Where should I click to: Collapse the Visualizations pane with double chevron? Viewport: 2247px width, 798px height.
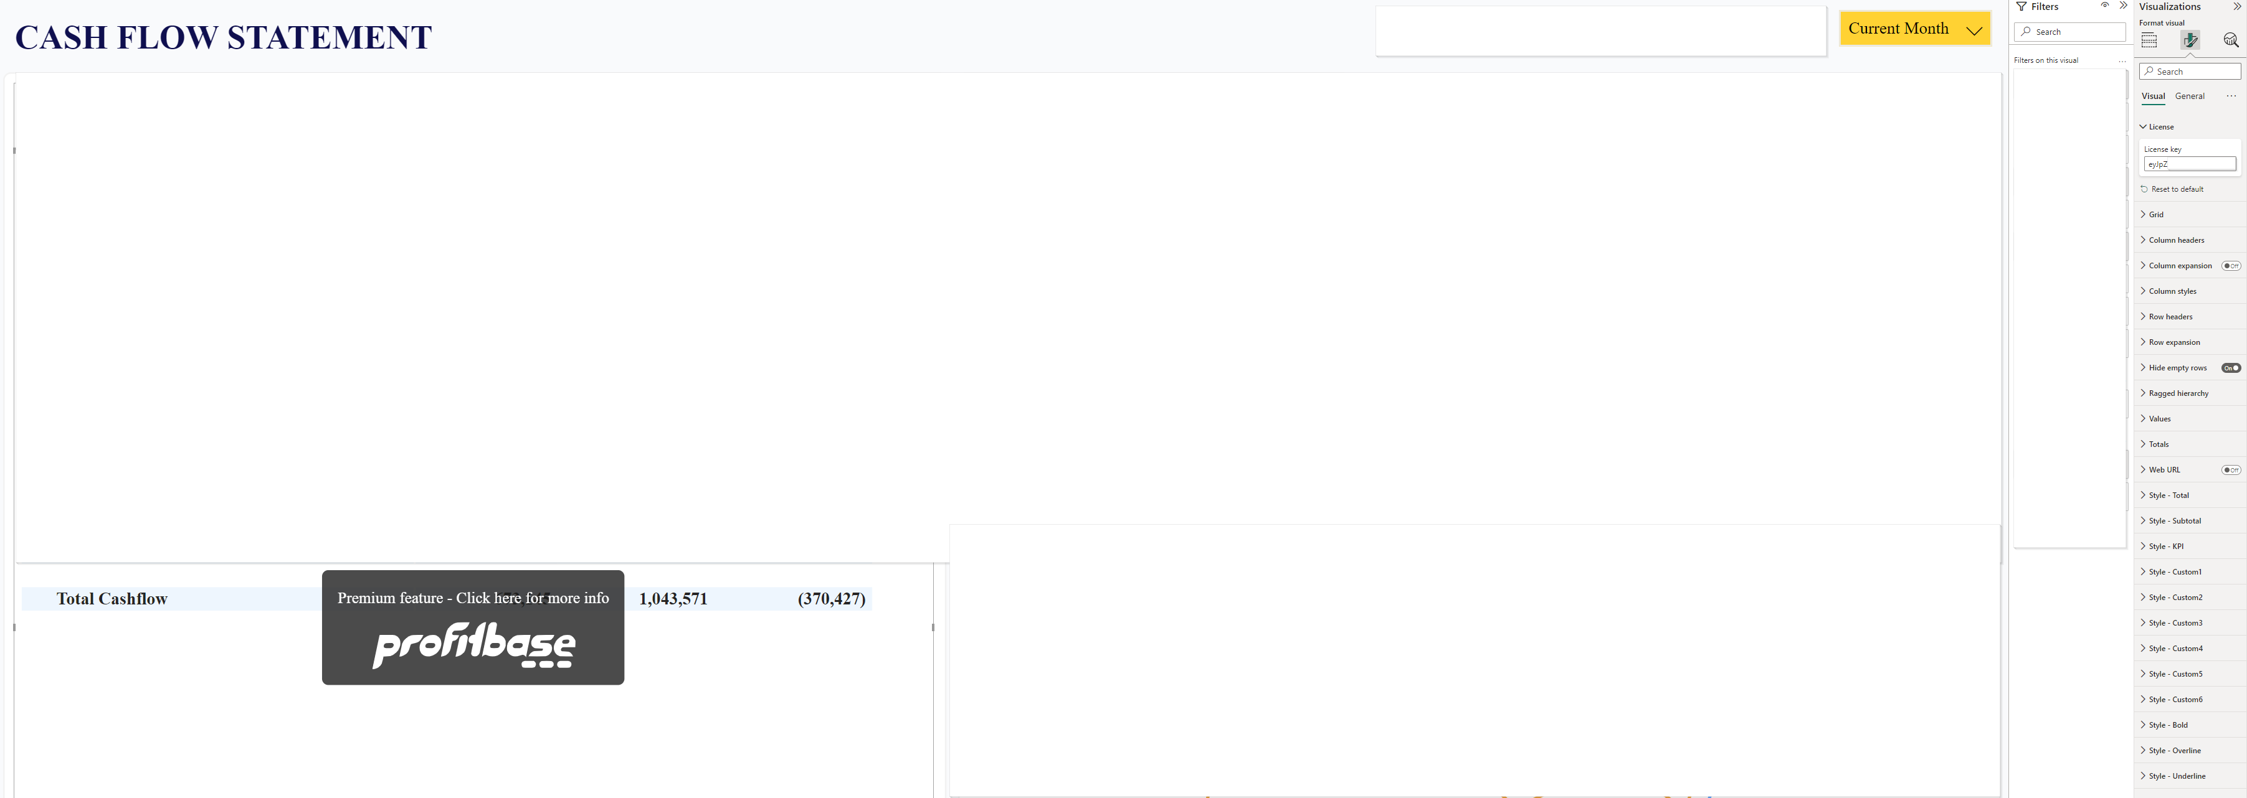click(2239, 6)
